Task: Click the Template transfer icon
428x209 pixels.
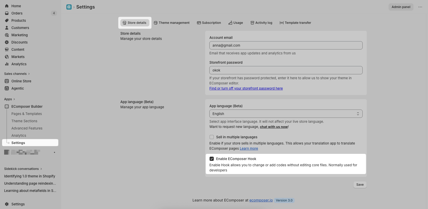Action: [x=282, y=23]
